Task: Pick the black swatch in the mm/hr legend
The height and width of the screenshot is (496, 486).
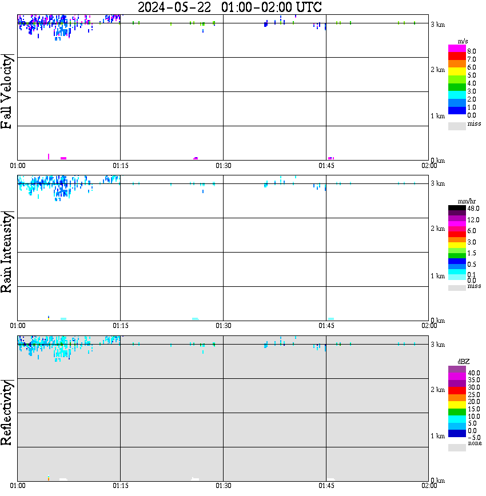Action: tap(457, 207)
